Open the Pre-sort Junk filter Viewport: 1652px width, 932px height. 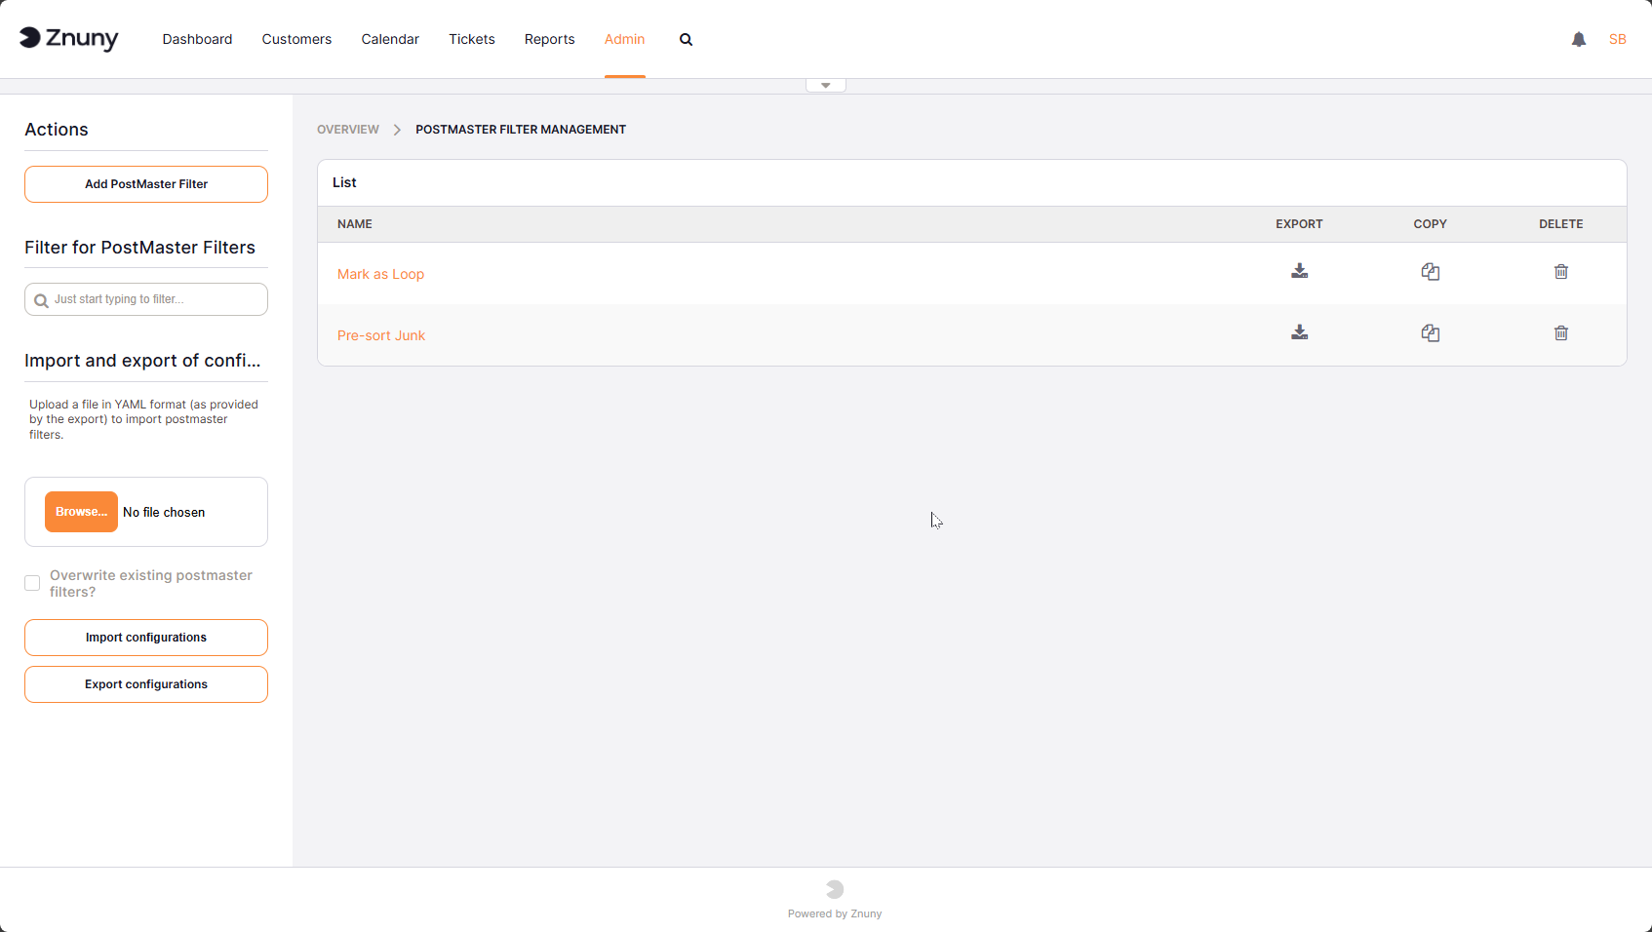click(380, 334)
